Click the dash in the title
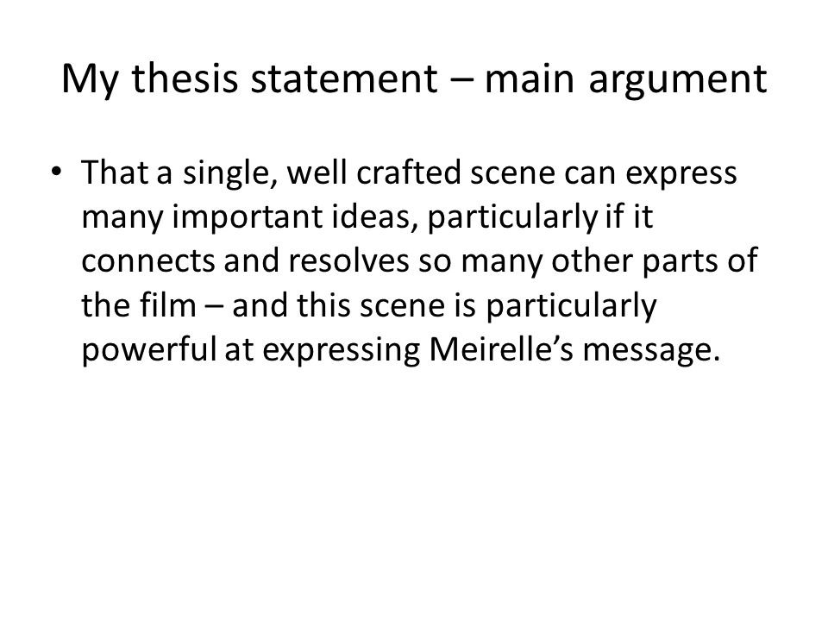 point(461,80)
